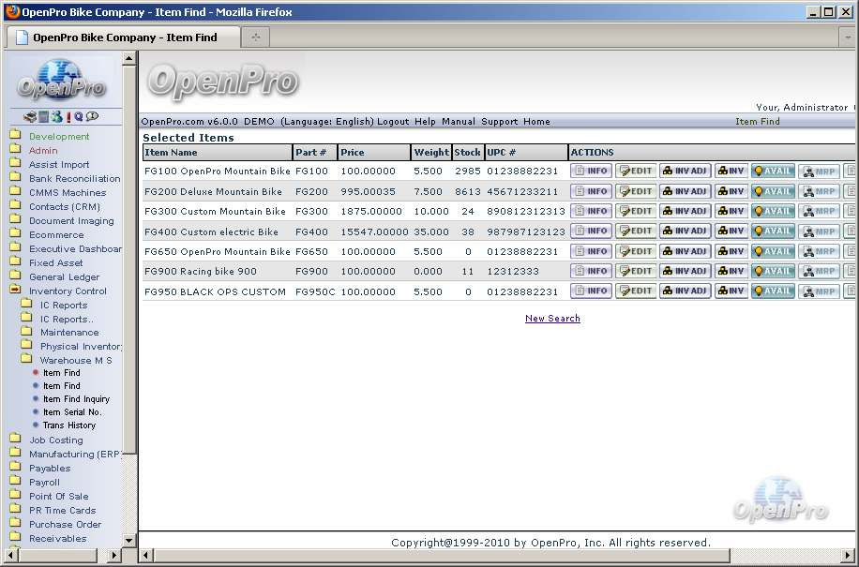This screenshot has height=567, width=859.
Task: Open the Firefox list all tabs dropdown
Action: (846, 37)
